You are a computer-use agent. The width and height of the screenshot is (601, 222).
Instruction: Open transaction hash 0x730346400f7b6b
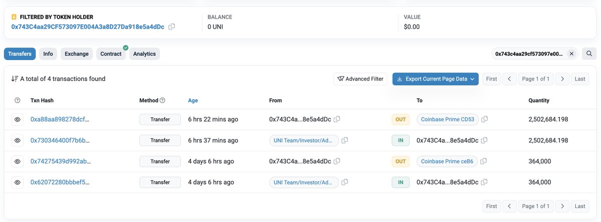tap(60, 140)
